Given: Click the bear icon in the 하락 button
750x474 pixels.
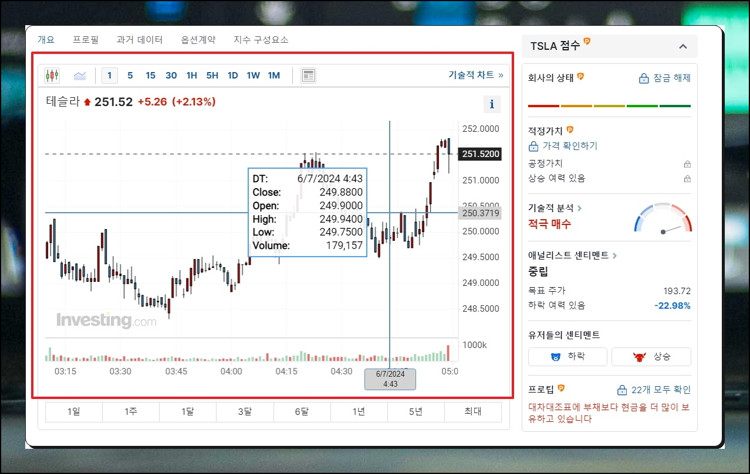Looking at the screenshot, I should pos(555,357).
